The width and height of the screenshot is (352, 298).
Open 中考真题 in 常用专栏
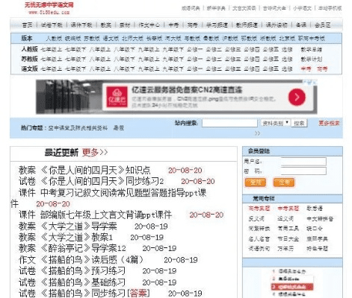point(288,209)
